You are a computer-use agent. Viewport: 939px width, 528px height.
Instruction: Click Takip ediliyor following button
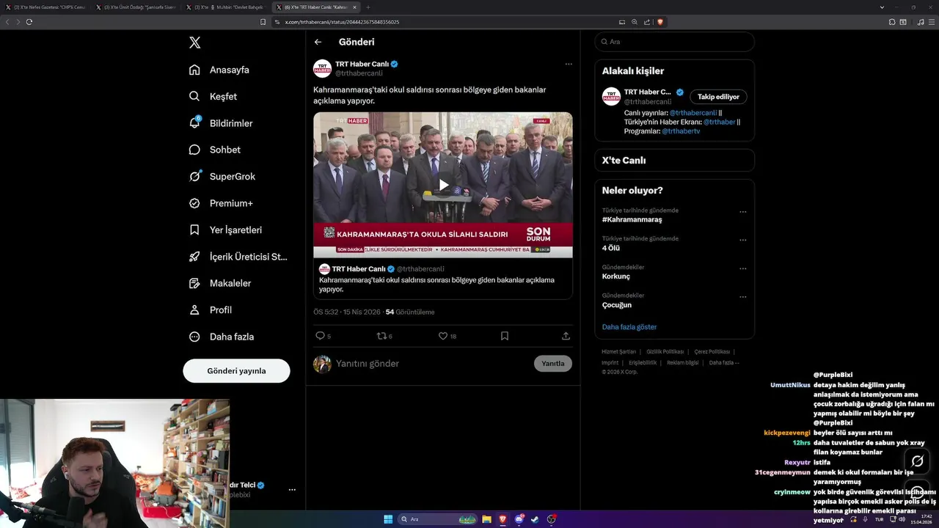point(718,97)
